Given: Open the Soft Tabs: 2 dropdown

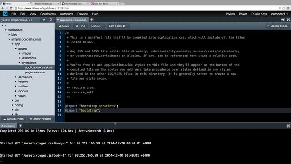Looking at the screenshot, I should (x=118, y=26).
